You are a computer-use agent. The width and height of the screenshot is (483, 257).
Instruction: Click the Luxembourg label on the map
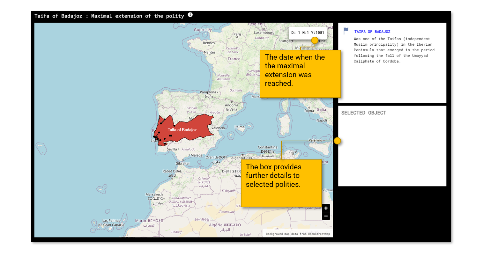coord(264,33)
